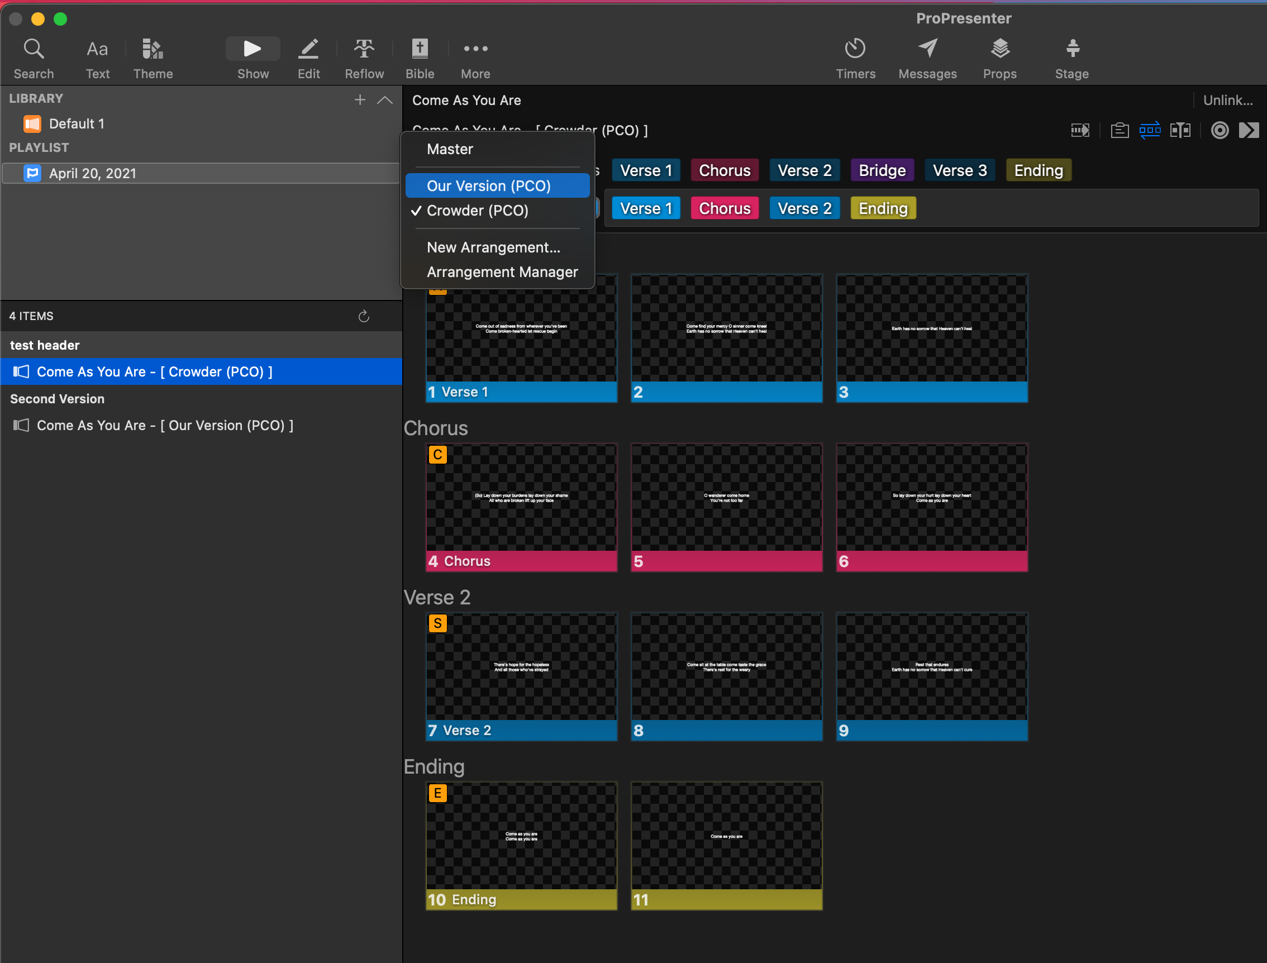Select slide 3 thumbnail
Image resolution: width=1267 pixels, height=963 pixels.
tap(932, 338)
